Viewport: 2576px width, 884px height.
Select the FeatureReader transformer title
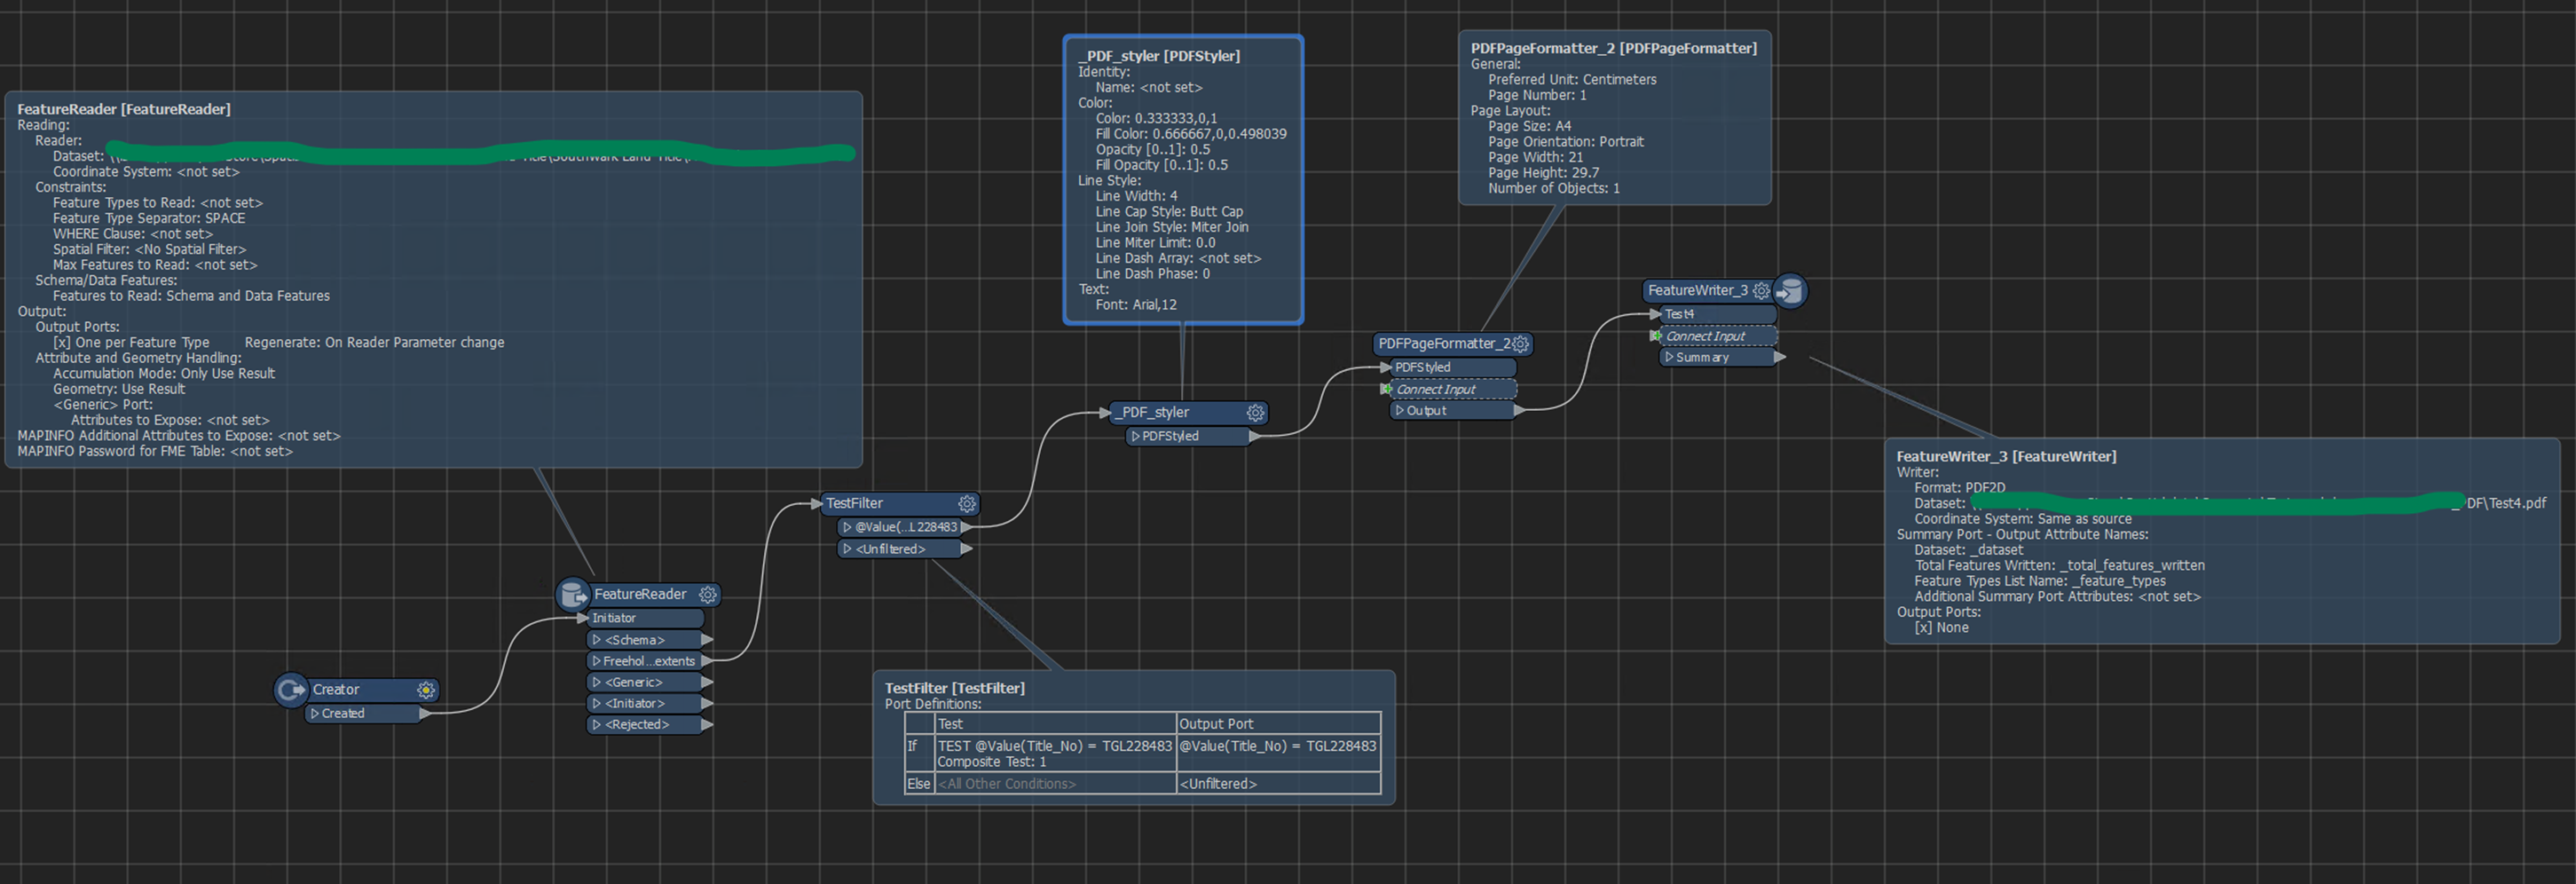point(640,595)
